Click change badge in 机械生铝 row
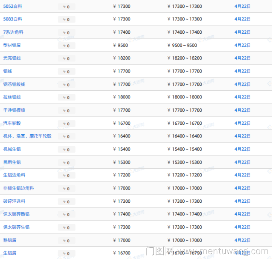 pos(66,150)
